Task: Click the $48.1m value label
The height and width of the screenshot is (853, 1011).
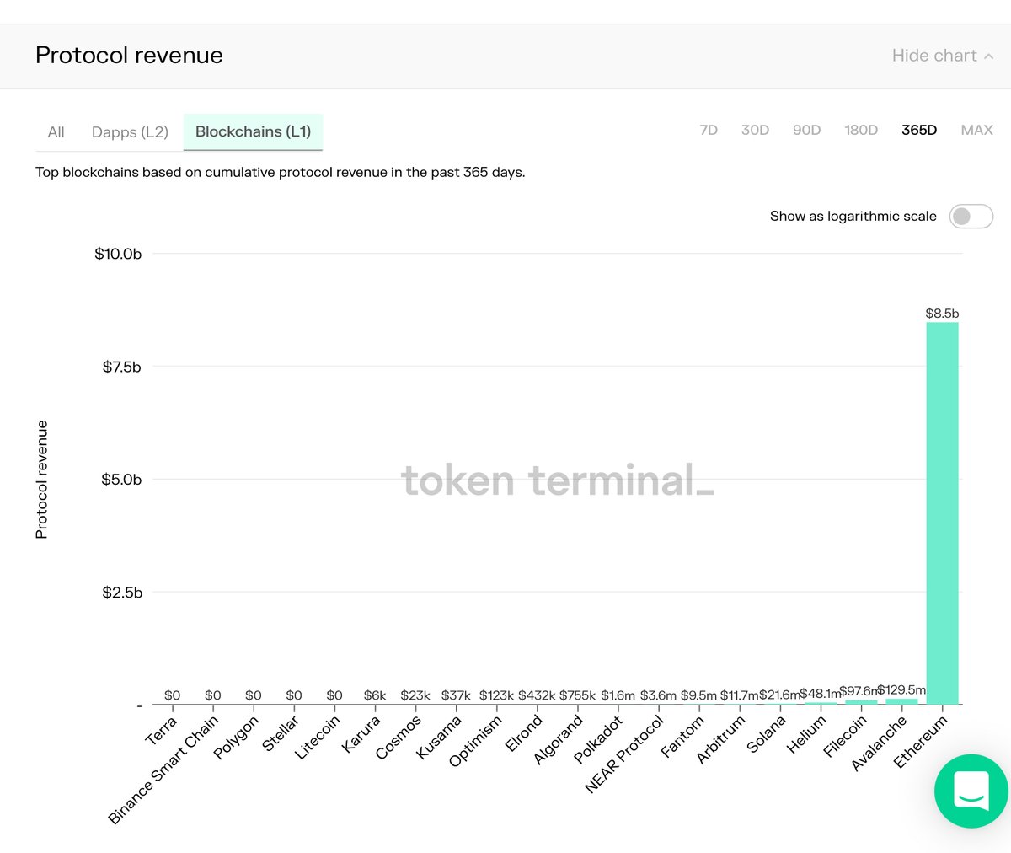Action: coord(820,694)
